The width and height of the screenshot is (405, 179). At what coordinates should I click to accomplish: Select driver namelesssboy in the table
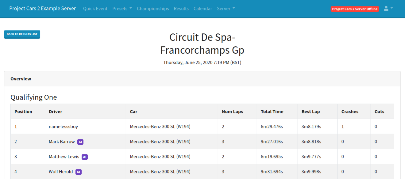64,127
